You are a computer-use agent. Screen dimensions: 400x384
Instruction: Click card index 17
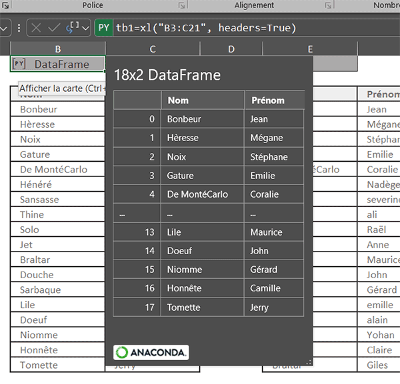tap(150, 307)
